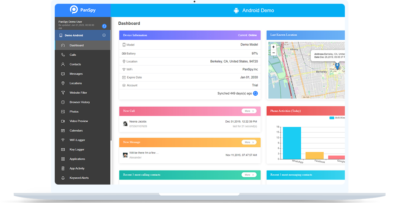Click the App Activity icon
402x203 pixels.
click(63, 168)
